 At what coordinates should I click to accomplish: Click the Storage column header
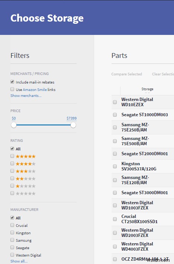point(147,89)
